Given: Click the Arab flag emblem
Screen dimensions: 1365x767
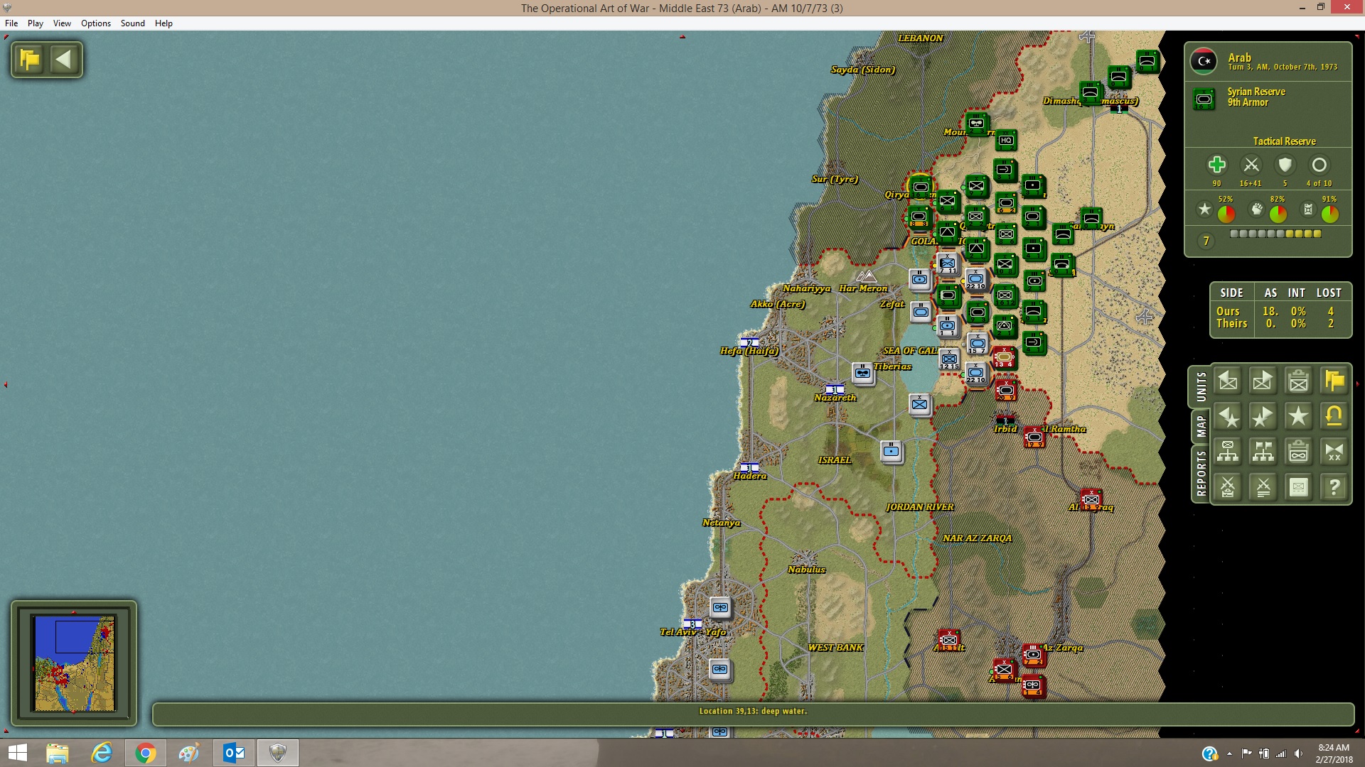Looking at the screenshot, I should 1204,61.
